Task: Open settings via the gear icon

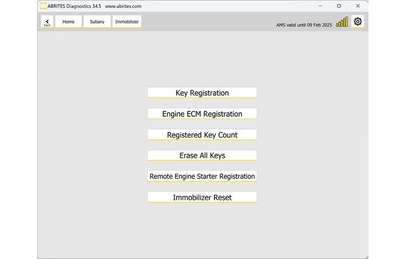Action: [x=358, y=22]
